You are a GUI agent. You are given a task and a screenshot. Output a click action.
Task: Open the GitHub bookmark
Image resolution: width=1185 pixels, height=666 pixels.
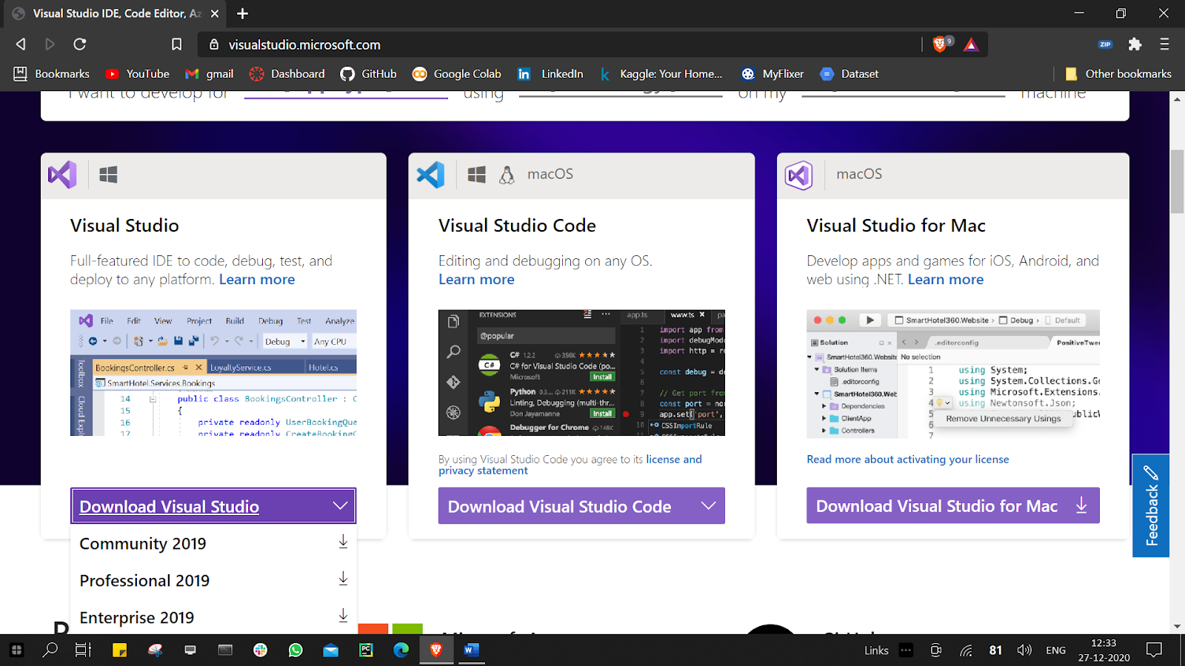click(x=369, y=74)
